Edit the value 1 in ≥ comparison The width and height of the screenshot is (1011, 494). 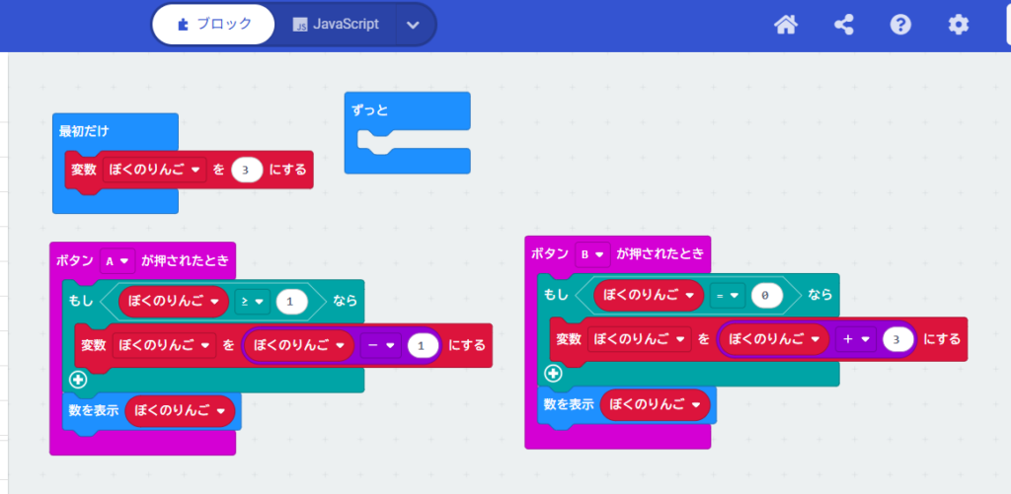pos(291,302)
